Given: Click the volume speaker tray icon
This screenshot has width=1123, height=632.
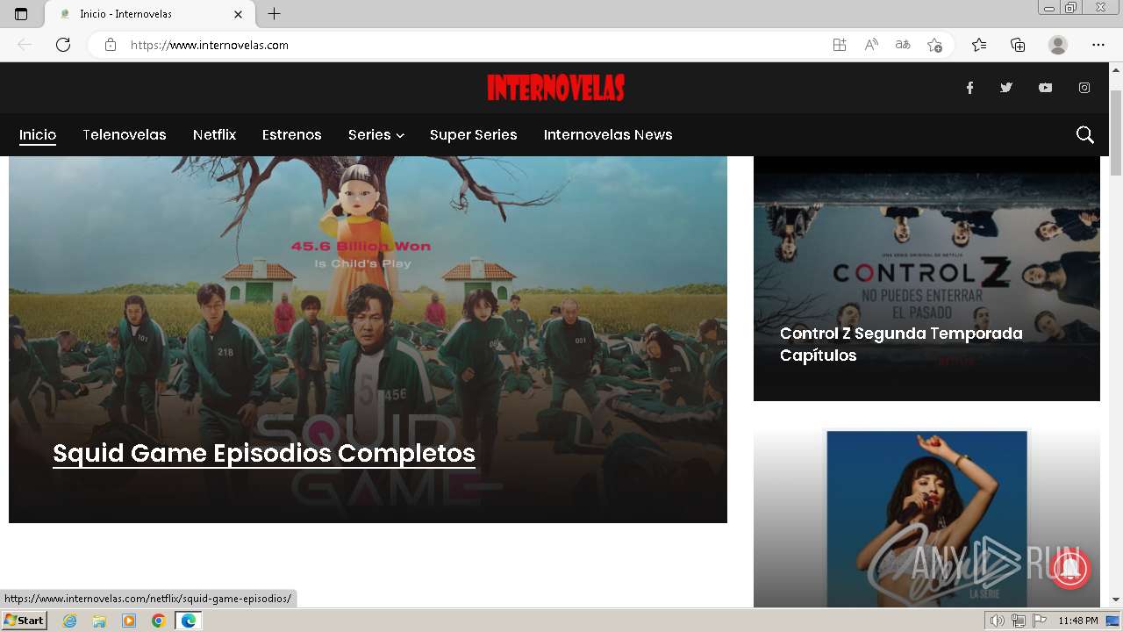Looking at the screenshot, I should click(997, 621).
